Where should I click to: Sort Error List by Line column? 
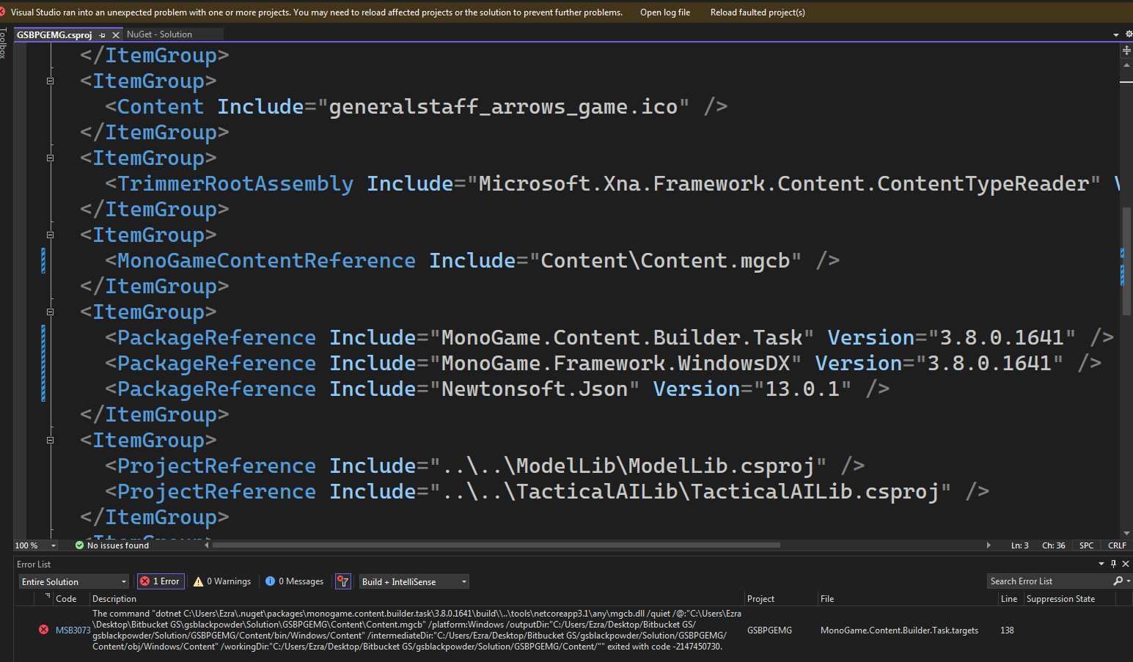(x=1010, y=599)
